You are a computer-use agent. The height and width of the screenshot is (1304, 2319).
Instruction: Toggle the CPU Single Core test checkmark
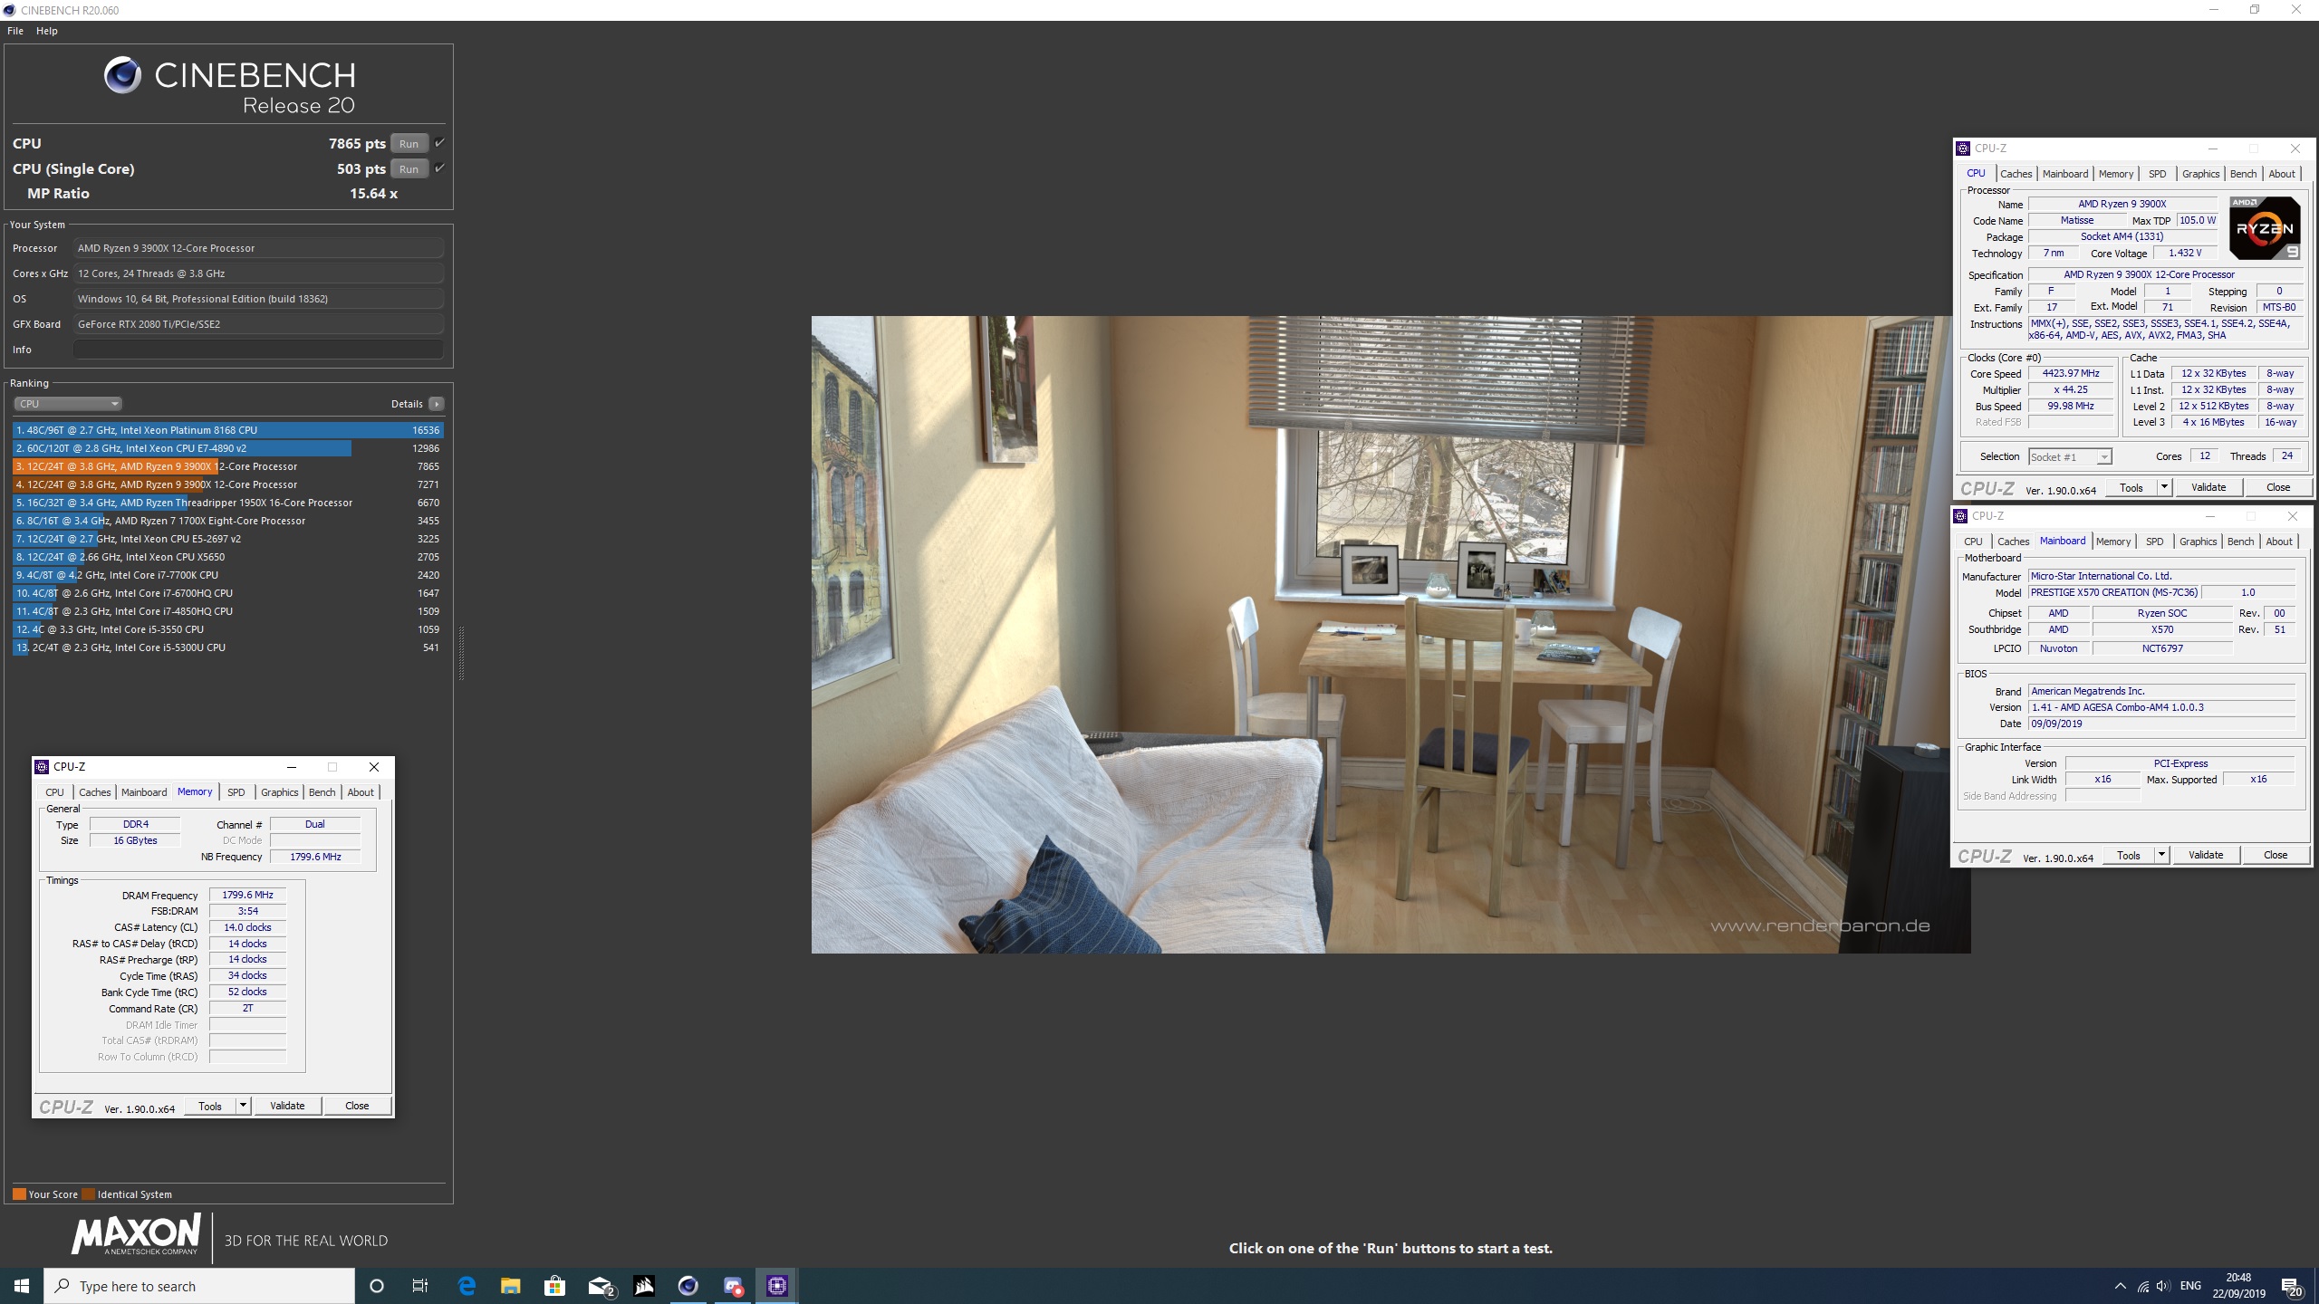439,168
